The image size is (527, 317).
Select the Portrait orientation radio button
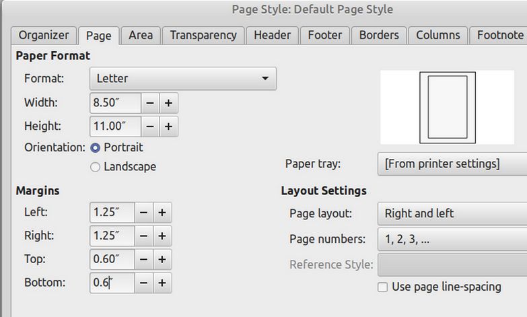(95, 147)
